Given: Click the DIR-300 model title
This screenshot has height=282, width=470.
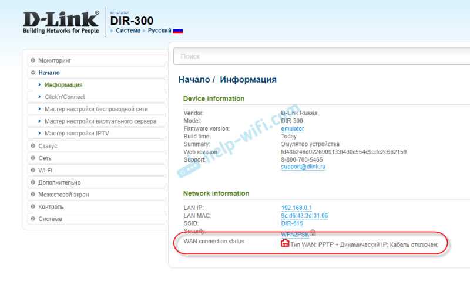Looking at the screenshot, I should coord(132,21).
